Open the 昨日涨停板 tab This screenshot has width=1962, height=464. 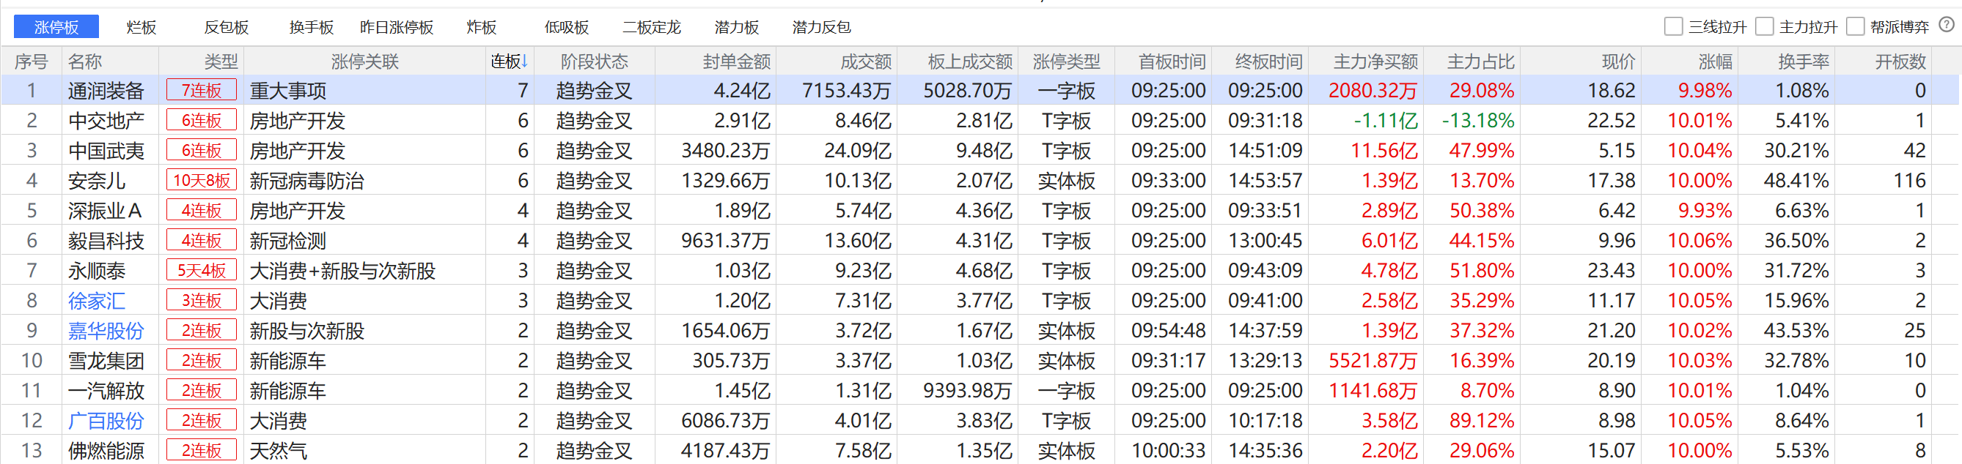click(x=397, y=27)
